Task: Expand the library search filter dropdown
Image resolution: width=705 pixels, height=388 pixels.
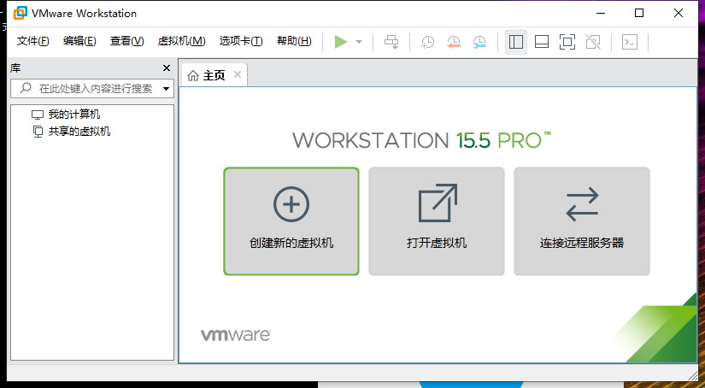Action: [x=166, y=89]
